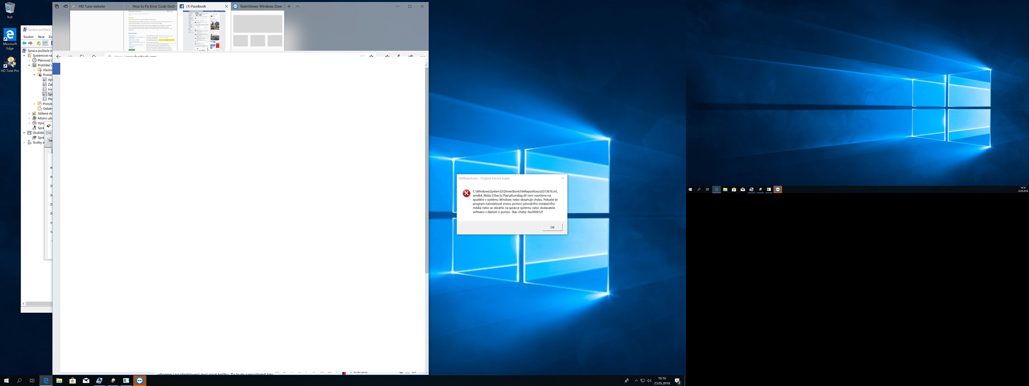Open the Akce menu in Správa počítače

tap(41, 37)
